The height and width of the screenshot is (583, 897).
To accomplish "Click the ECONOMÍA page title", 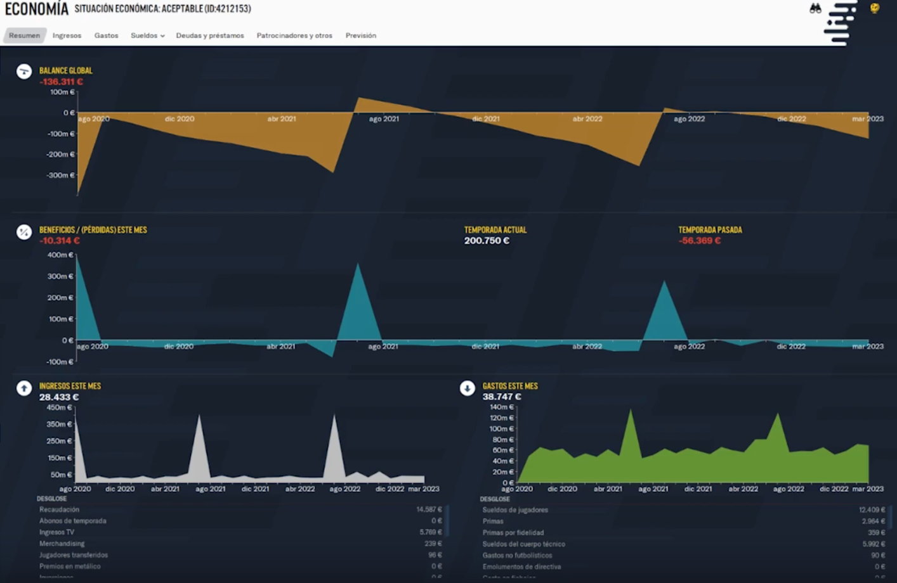I will 37,9.
